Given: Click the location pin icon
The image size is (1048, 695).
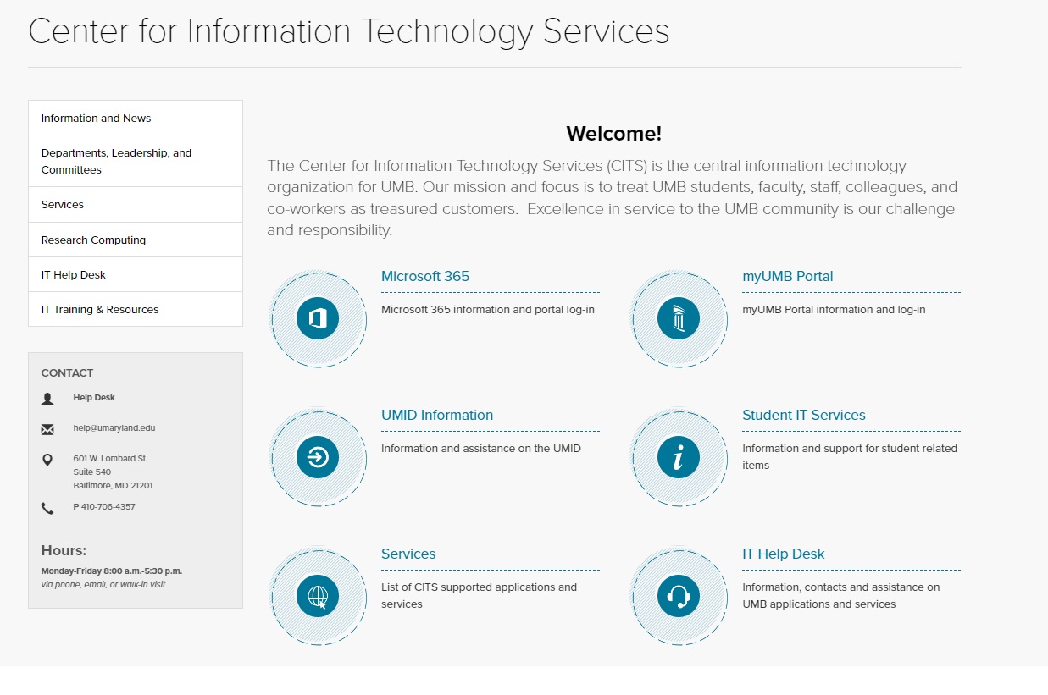Looking at the screenshot, I should pyautogui.click(x=47, y=460).
